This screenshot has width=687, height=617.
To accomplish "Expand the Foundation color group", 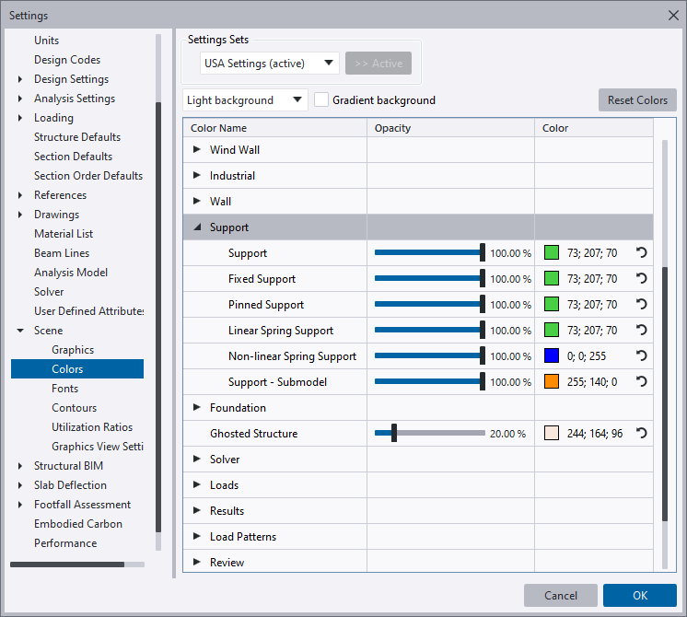I will pos(197,407).
